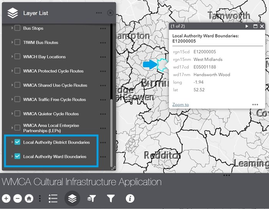Open Layer List header options menu
269x209 pixels.
[x=99, y=13]
